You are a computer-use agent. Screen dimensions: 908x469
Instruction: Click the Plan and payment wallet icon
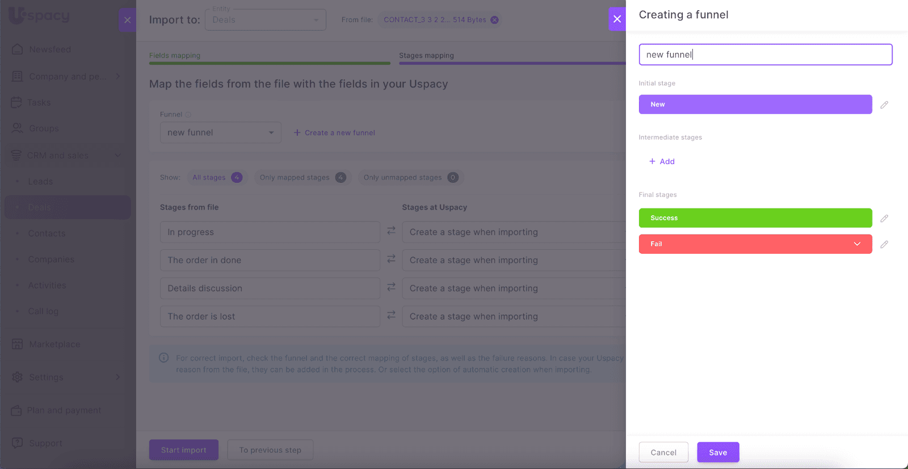pos(16,410)
